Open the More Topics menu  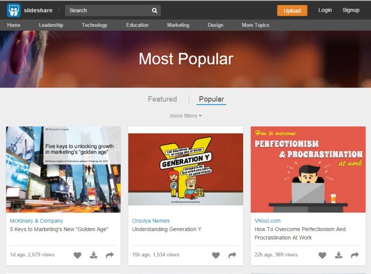(x=255, y=25)
